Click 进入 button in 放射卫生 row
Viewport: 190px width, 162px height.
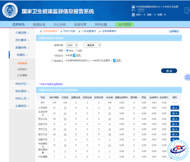coord(175,124)
